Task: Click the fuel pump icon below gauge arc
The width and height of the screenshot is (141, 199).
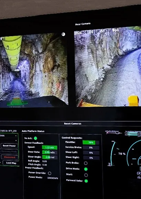Action: click(110, 164)
